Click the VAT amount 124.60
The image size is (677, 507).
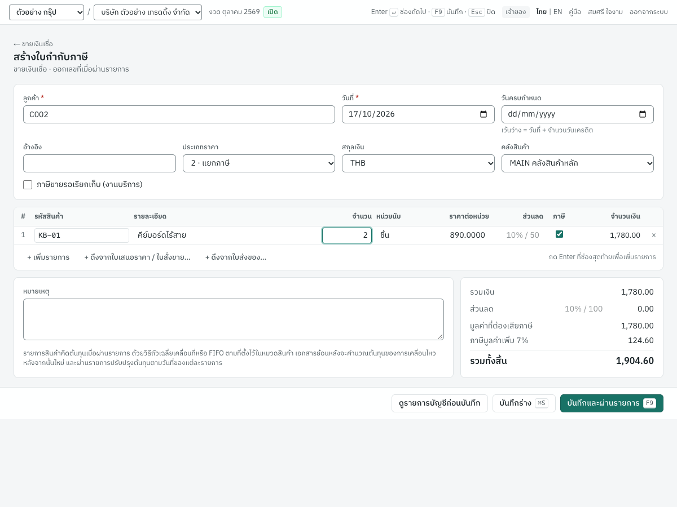pos(641,340)
